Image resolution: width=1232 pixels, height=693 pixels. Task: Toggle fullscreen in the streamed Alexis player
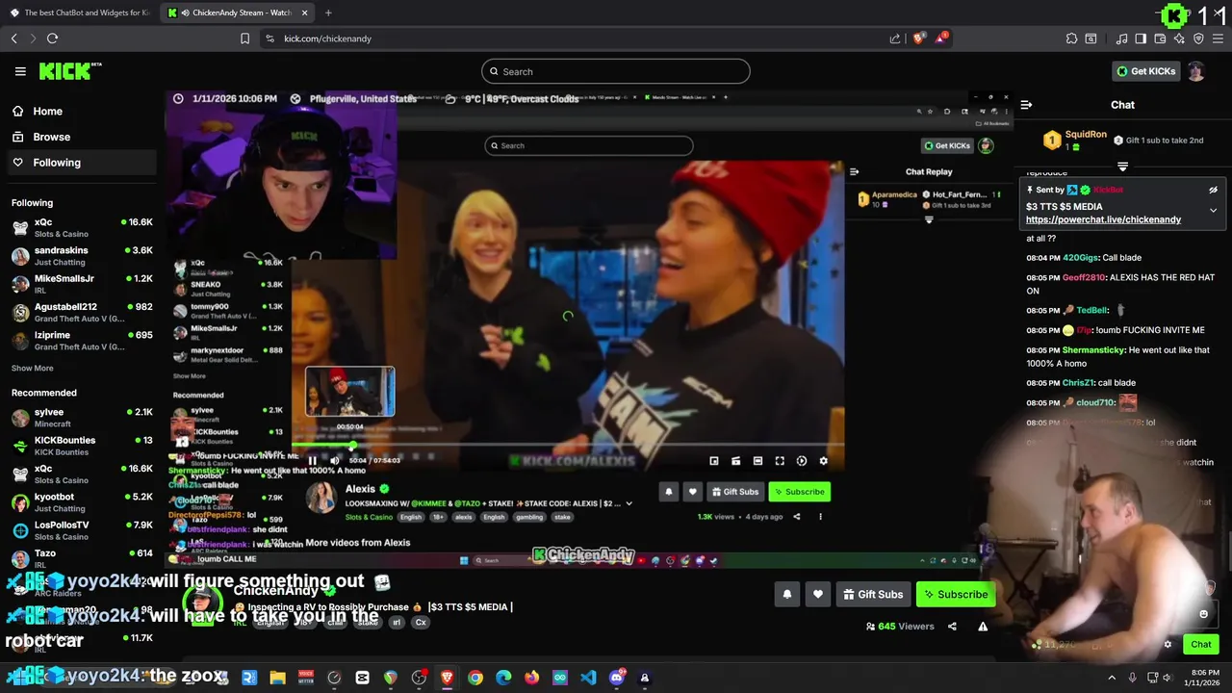pos(780,461)
